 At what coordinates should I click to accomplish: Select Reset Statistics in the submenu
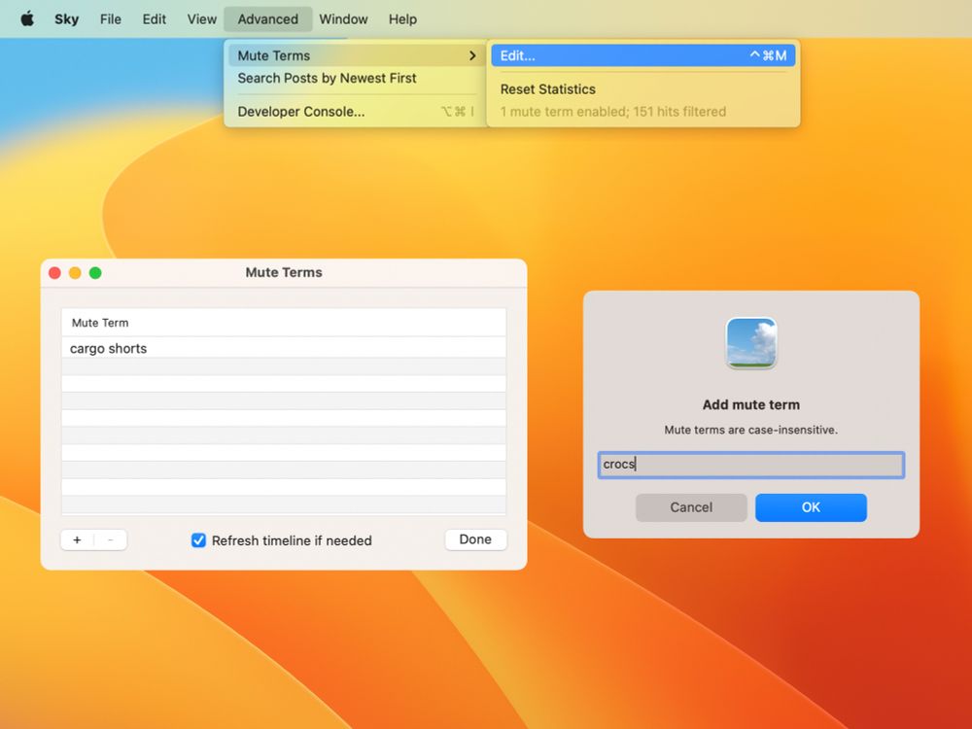(x=547, y=89)
